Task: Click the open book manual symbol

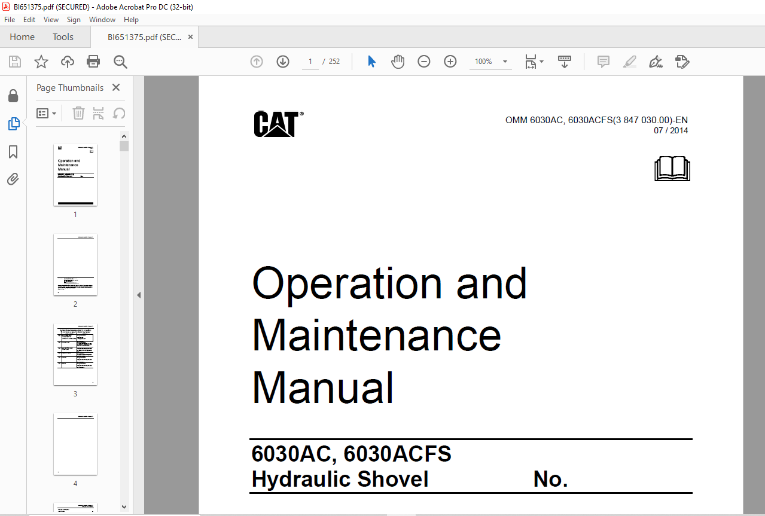Action: [x=672, y=169]
